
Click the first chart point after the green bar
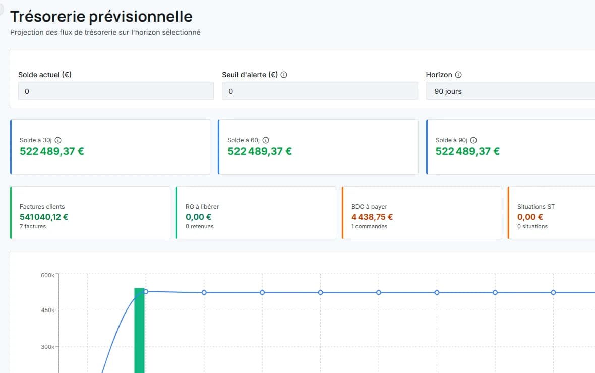tap(146, 292)
